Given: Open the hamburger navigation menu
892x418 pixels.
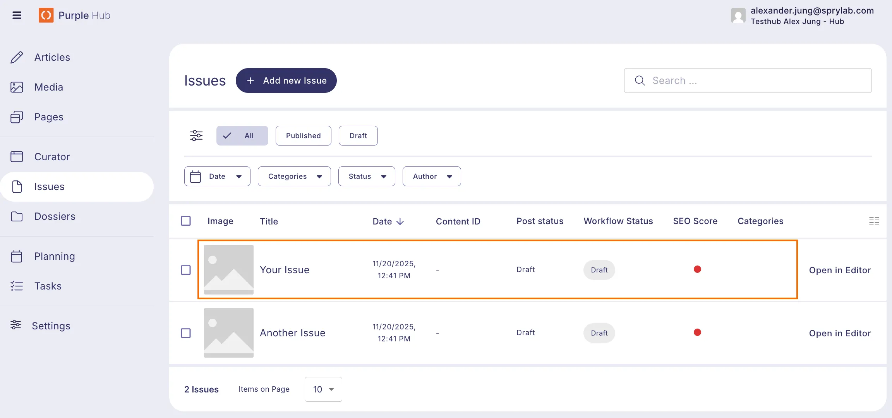Looking at the screenshot, I should click(x=17, y=15).
